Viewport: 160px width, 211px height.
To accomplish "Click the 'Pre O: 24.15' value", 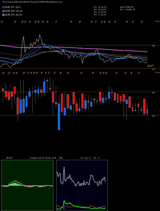I will click(100, 7).
